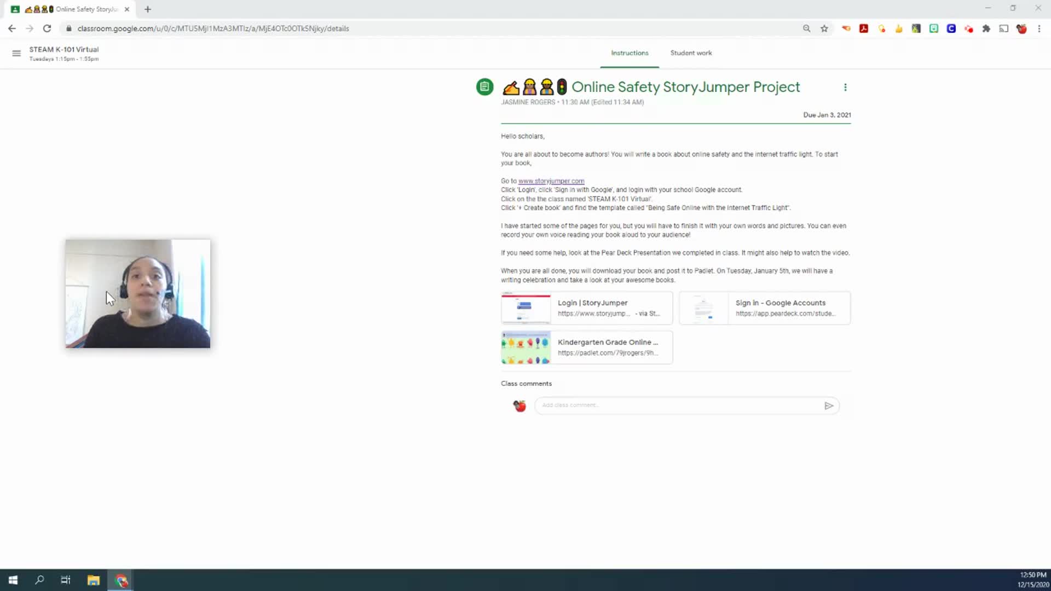Click the thumbs-up extension icon
This screenshot has height=591, width=1051.
pos(899,28)
